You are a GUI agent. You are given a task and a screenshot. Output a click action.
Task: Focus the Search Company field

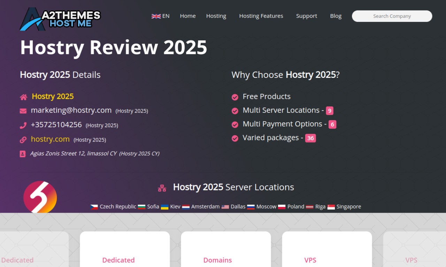point(392,16)
